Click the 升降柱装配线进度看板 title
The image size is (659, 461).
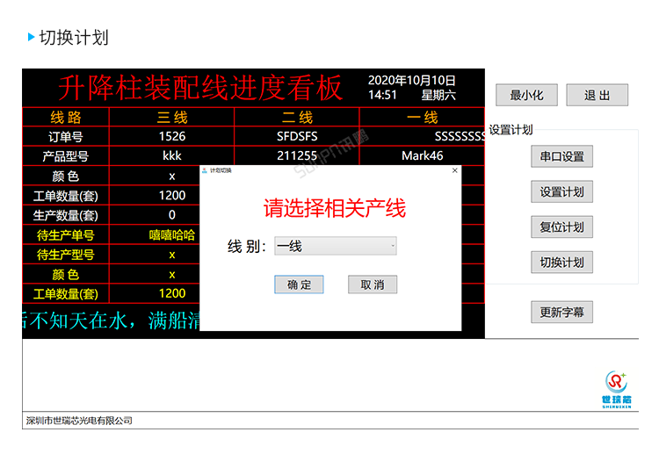click(200, 88)
